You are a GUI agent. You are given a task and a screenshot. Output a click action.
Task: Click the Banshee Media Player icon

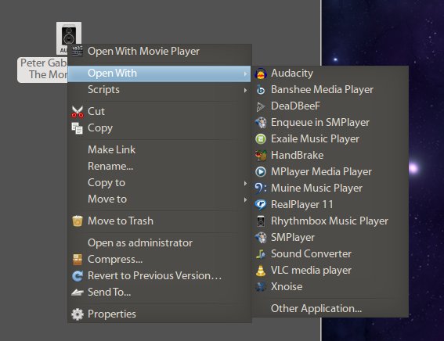pyautogui.click(x=261, y=90)
